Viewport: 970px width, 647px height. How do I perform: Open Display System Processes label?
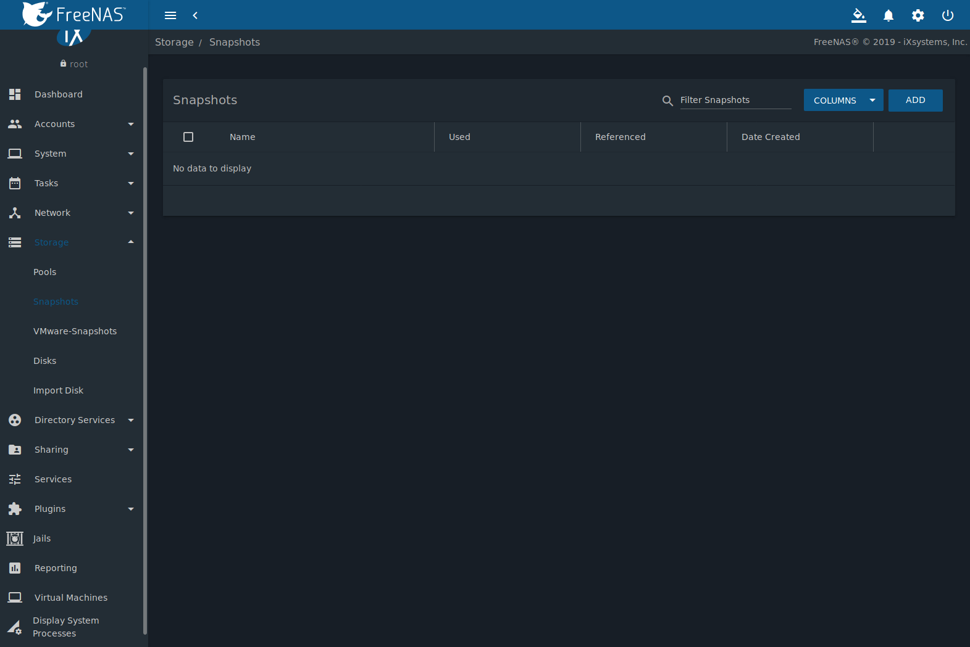[x=65, y=627]
